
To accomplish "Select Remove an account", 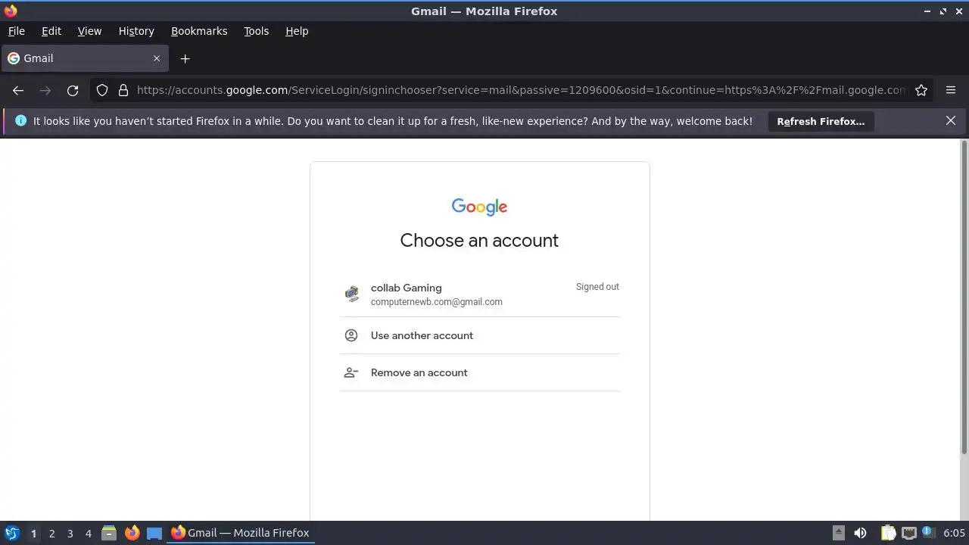I will point(480,372).
